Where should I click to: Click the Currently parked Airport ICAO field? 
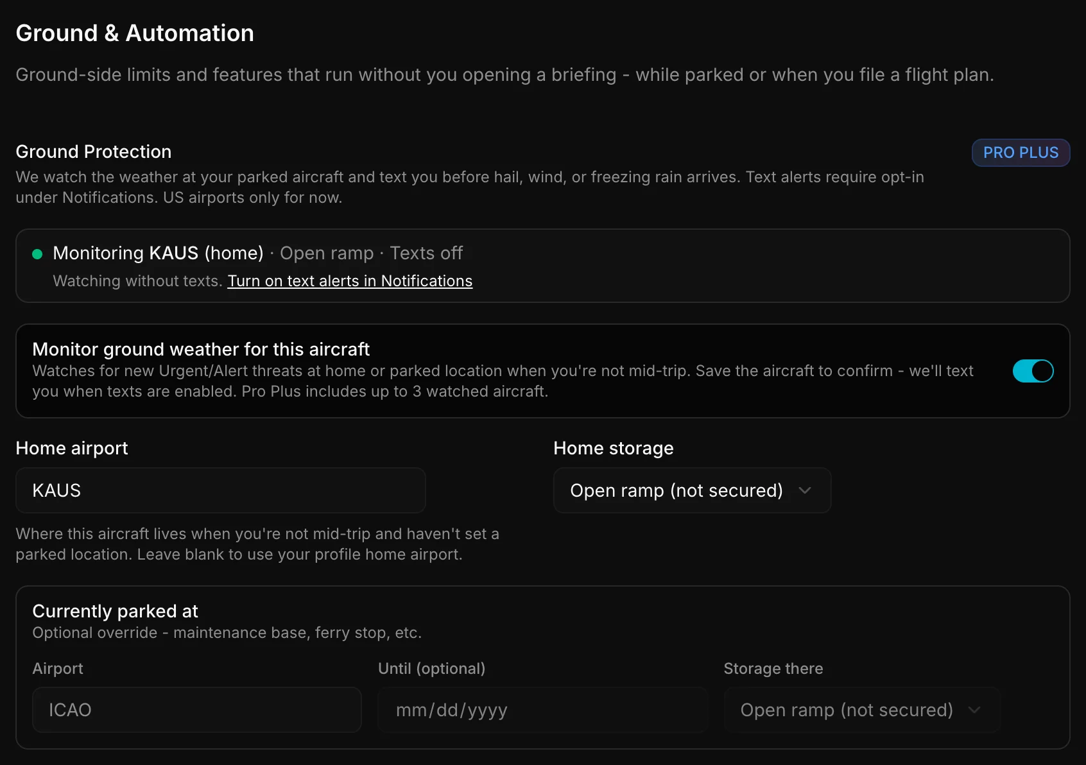(197, 710)
